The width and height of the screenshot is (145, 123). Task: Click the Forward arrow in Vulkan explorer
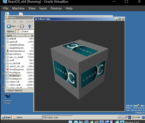(x=22, y=26)
